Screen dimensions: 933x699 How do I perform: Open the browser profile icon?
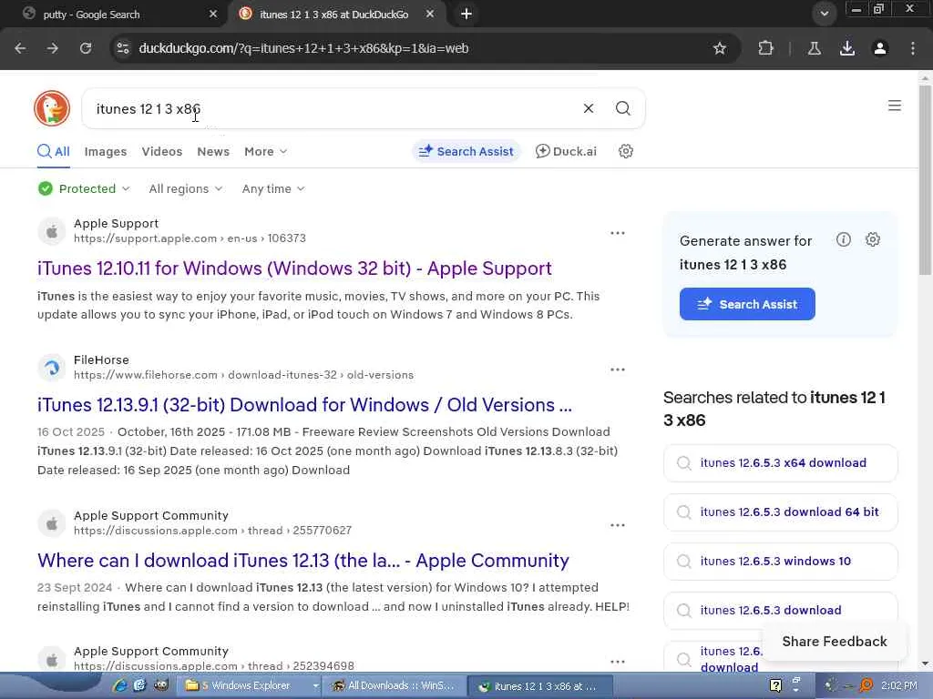coord(879,48)
